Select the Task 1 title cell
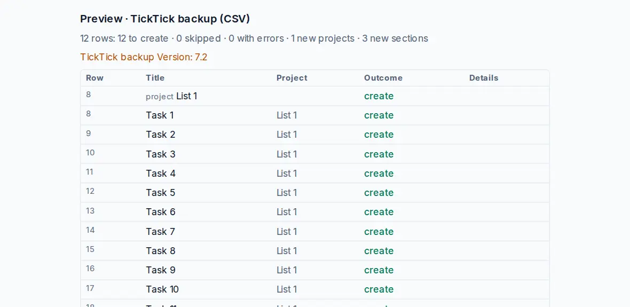The image size is (630, 307). pyautogui.click(x=160, y=115)
